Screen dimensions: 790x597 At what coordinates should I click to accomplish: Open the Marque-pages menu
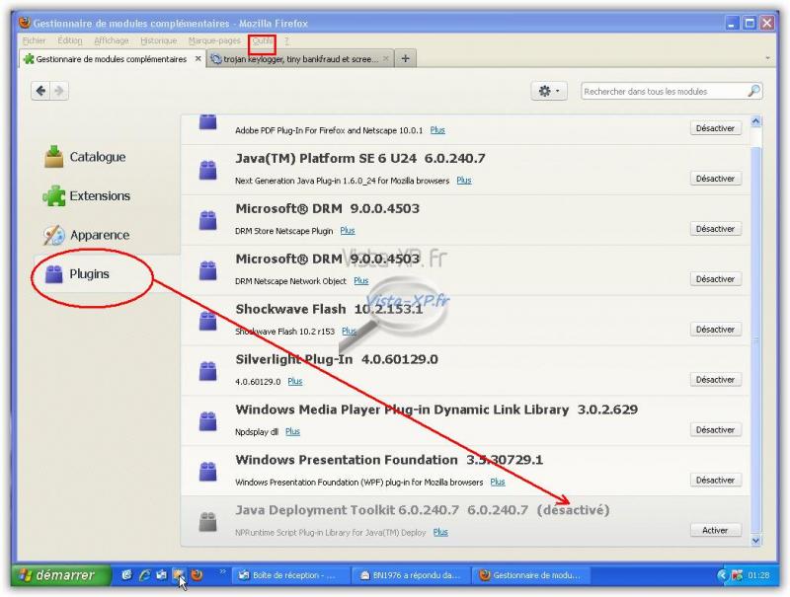[x=214, y=40]
